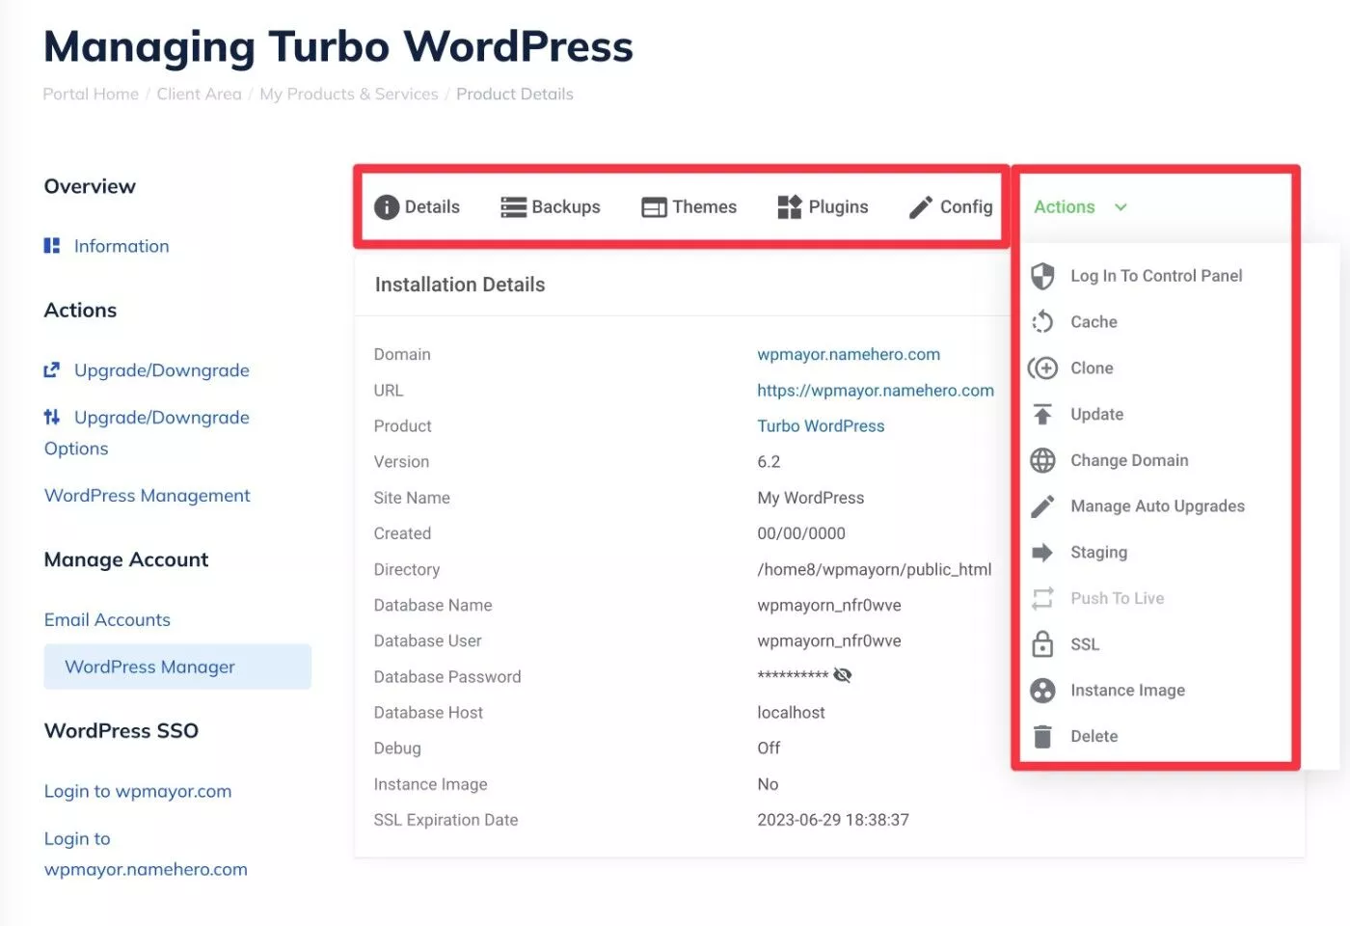This screenshot has height=926, width=1350.
Task: Click the sliders icon beside Upgrade/Downgrade Options
Action: 52,418
